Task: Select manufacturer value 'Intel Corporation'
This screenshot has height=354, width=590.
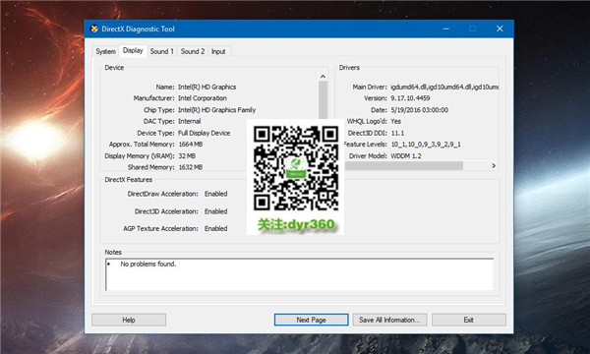Action: 203,98
